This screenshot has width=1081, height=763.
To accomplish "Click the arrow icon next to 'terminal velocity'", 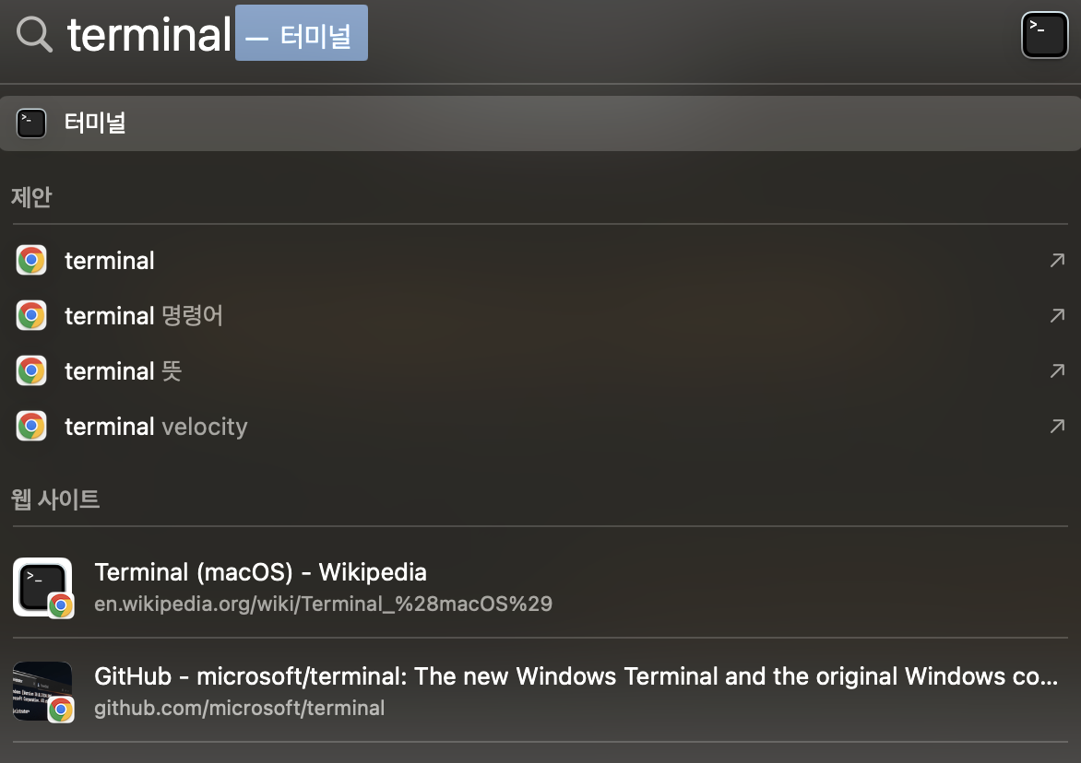I will coord(1057,426).
